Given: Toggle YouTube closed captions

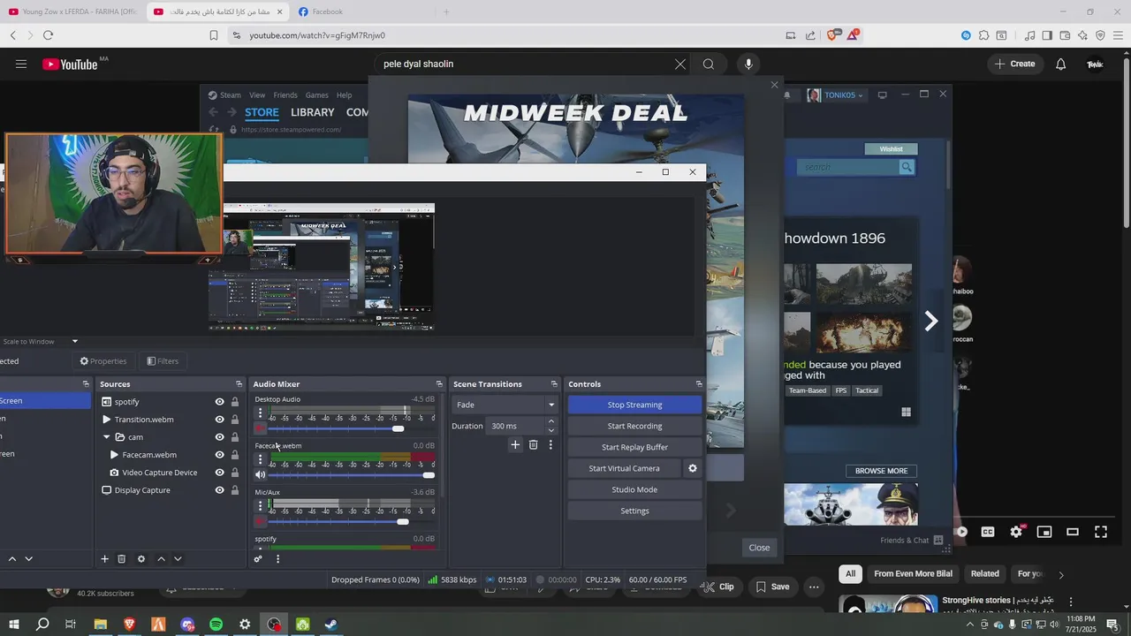Looking at the screenshot, I should click(x=988, y=532).
